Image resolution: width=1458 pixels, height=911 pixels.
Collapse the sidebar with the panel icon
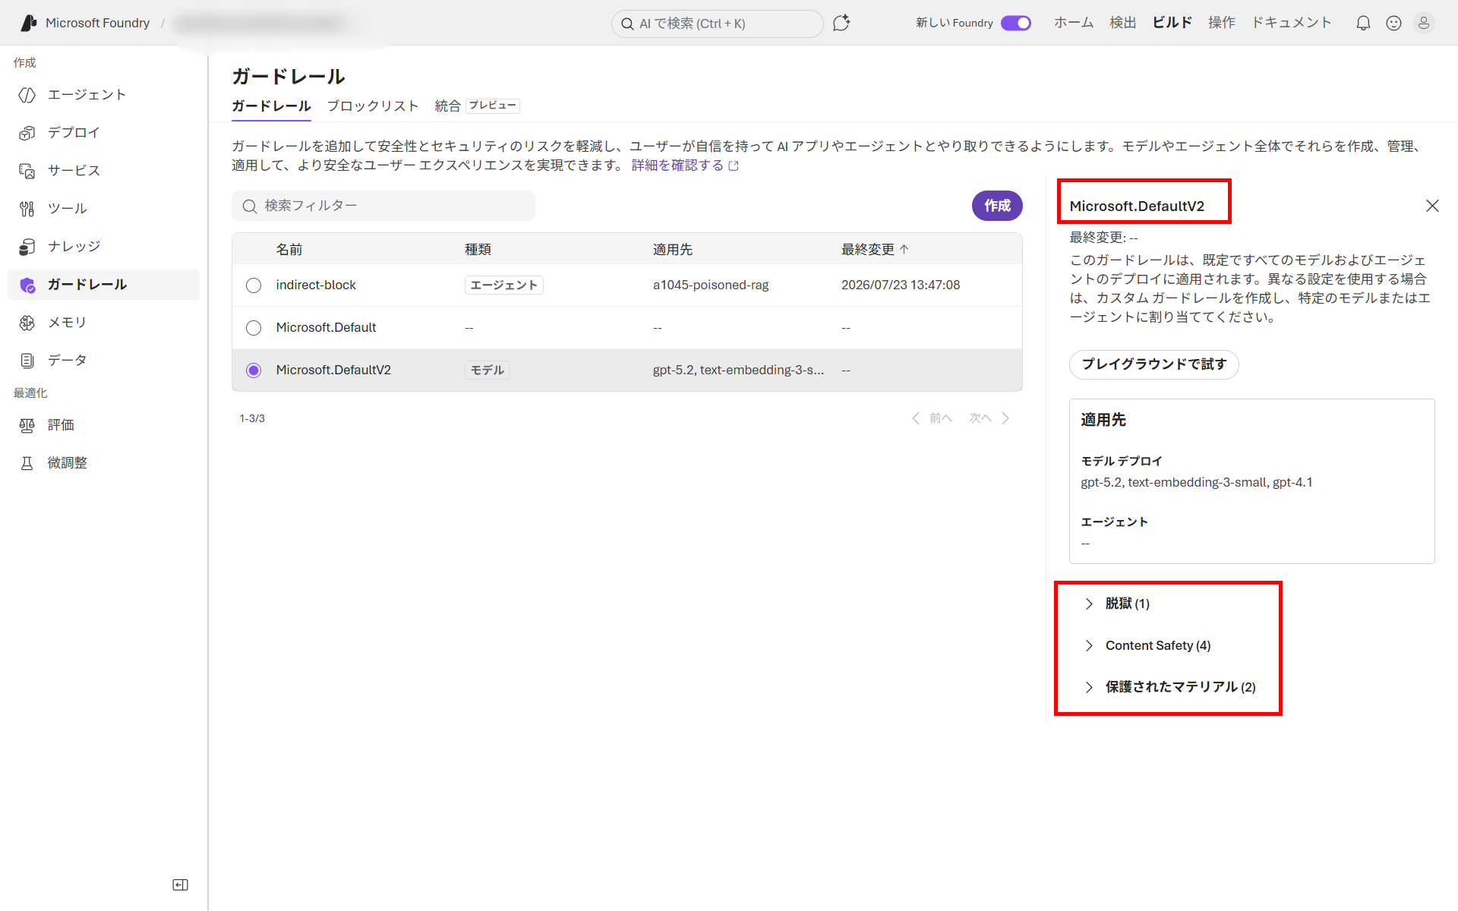click(x=180, y=884)
